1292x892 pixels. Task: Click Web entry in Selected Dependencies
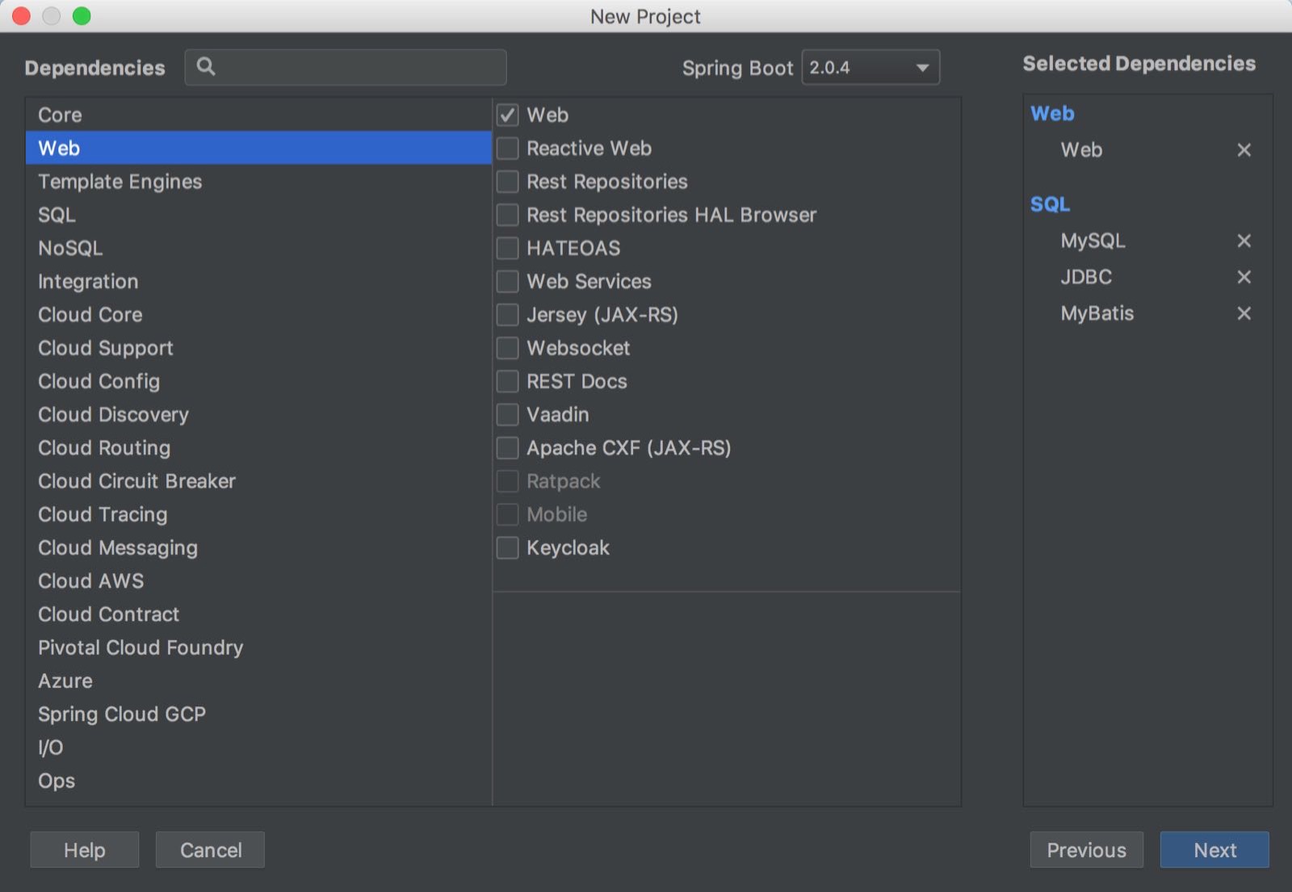click(x=1081, y=150)
